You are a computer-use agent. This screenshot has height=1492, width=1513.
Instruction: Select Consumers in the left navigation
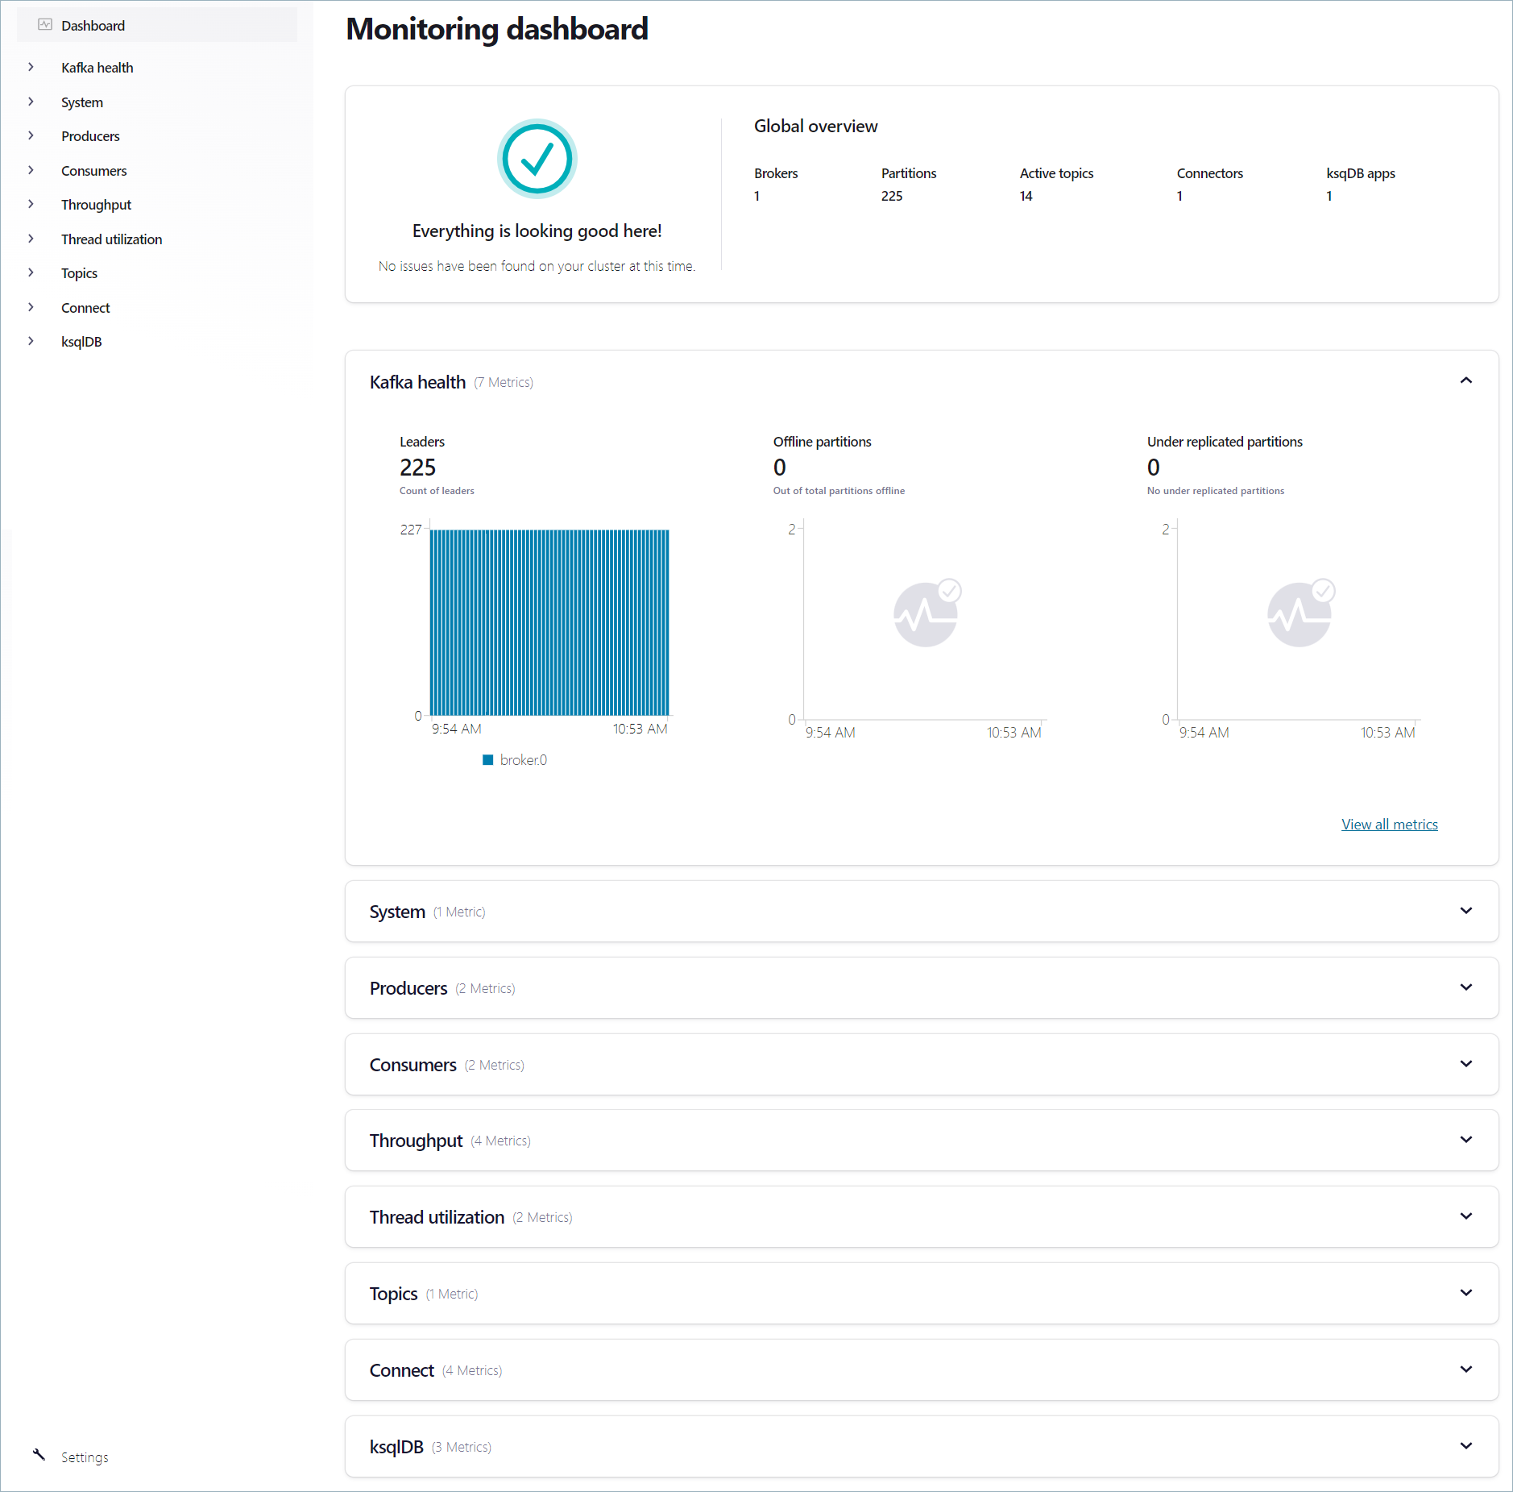tap(93, 171)
